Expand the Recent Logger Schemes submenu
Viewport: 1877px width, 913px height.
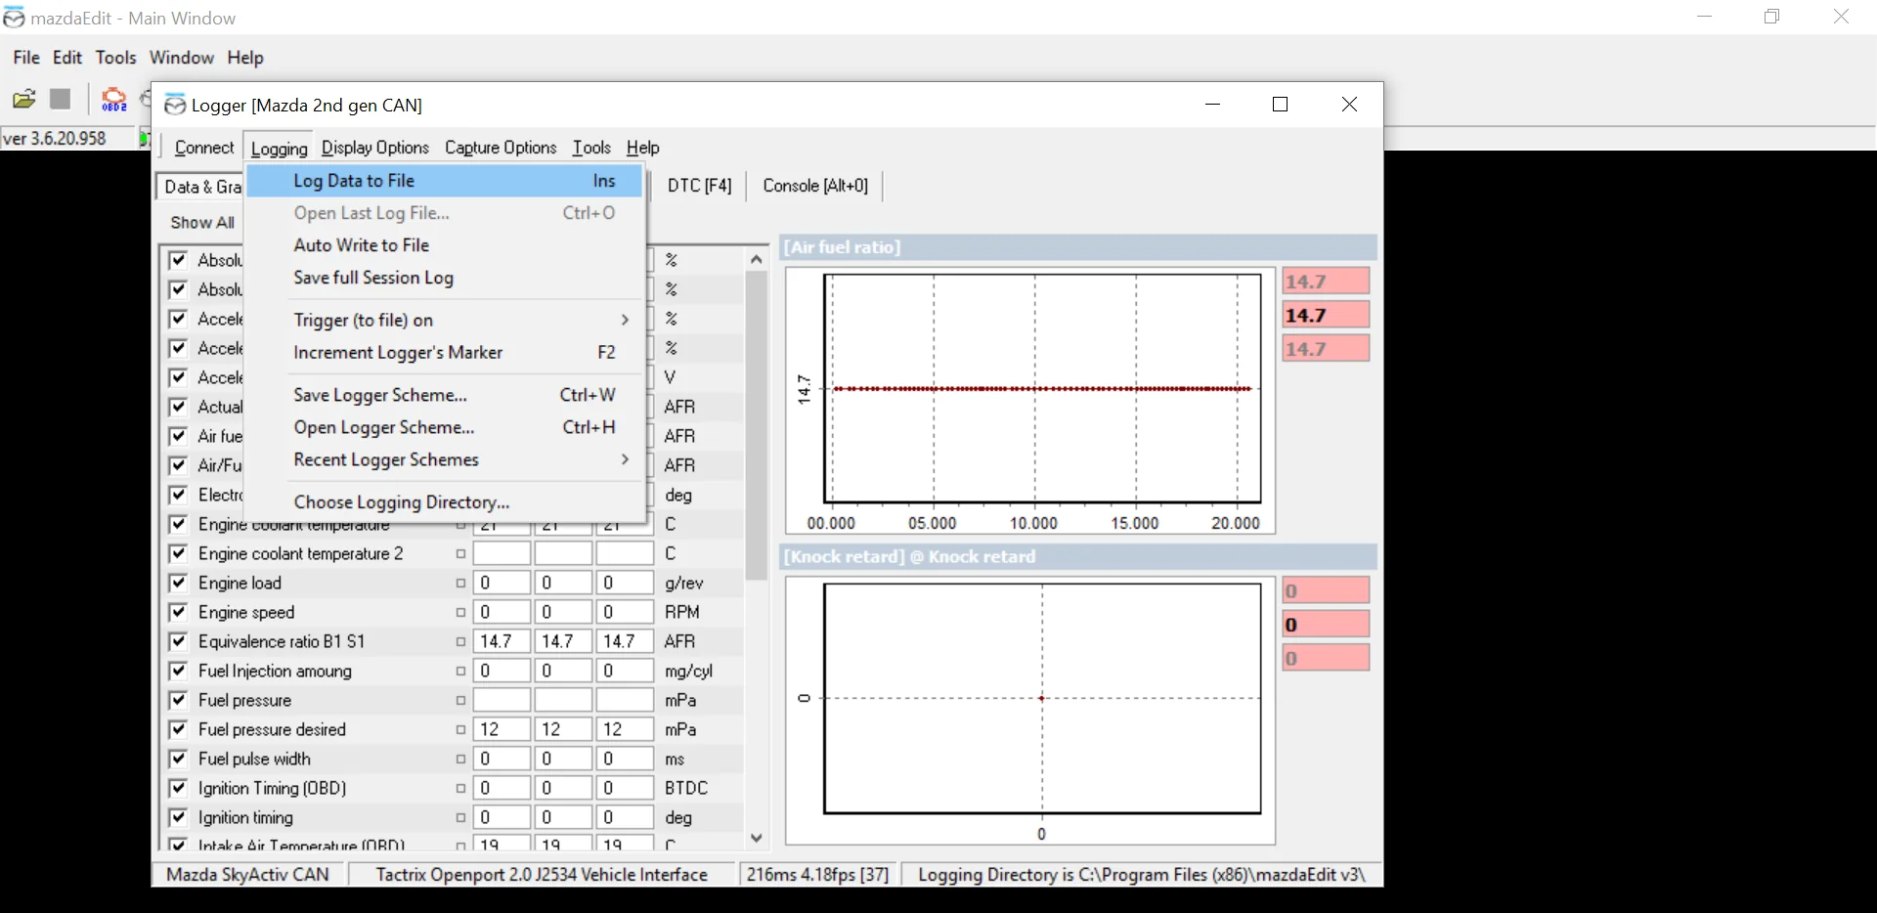click(445, 459)
